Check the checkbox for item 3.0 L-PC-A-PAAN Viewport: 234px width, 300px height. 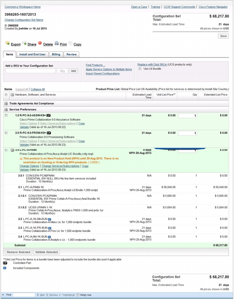point(6,150)
